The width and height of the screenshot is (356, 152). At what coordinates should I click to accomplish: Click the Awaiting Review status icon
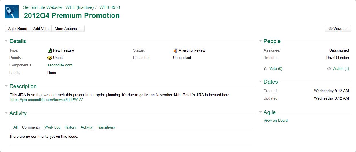click(x=175, y=50)
